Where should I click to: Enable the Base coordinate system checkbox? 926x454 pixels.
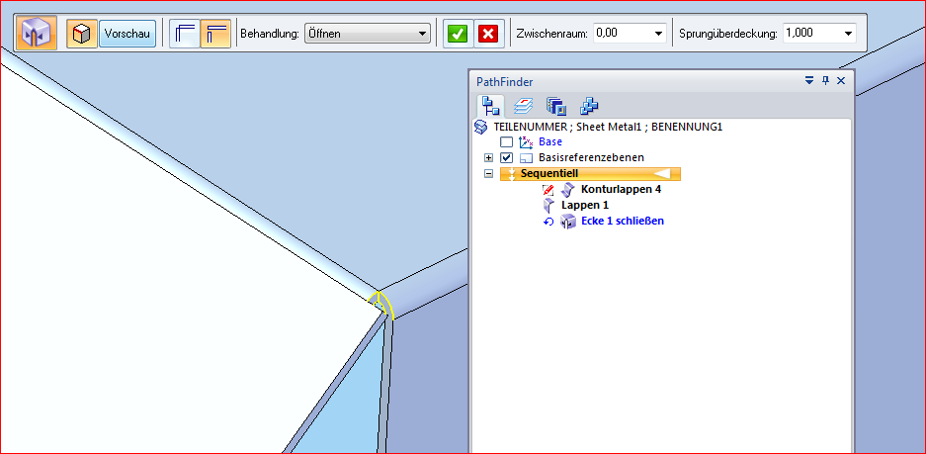click(x=506, y=141)
